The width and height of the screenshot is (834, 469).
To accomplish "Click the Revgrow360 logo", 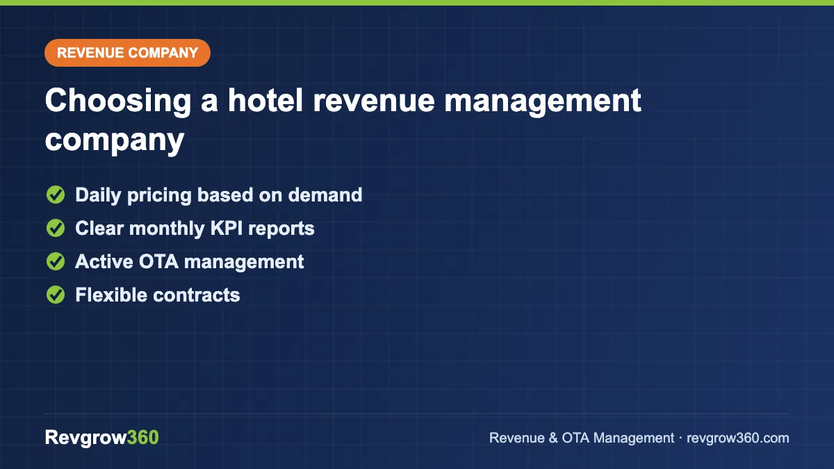I will [x=101, y=438].
